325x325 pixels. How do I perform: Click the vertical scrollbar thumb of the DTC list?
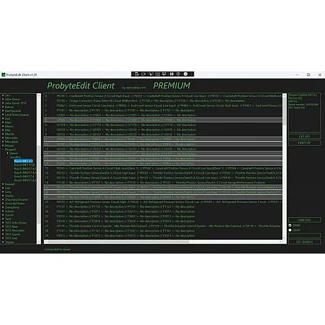pyautogui.click(x=284, y=111)
